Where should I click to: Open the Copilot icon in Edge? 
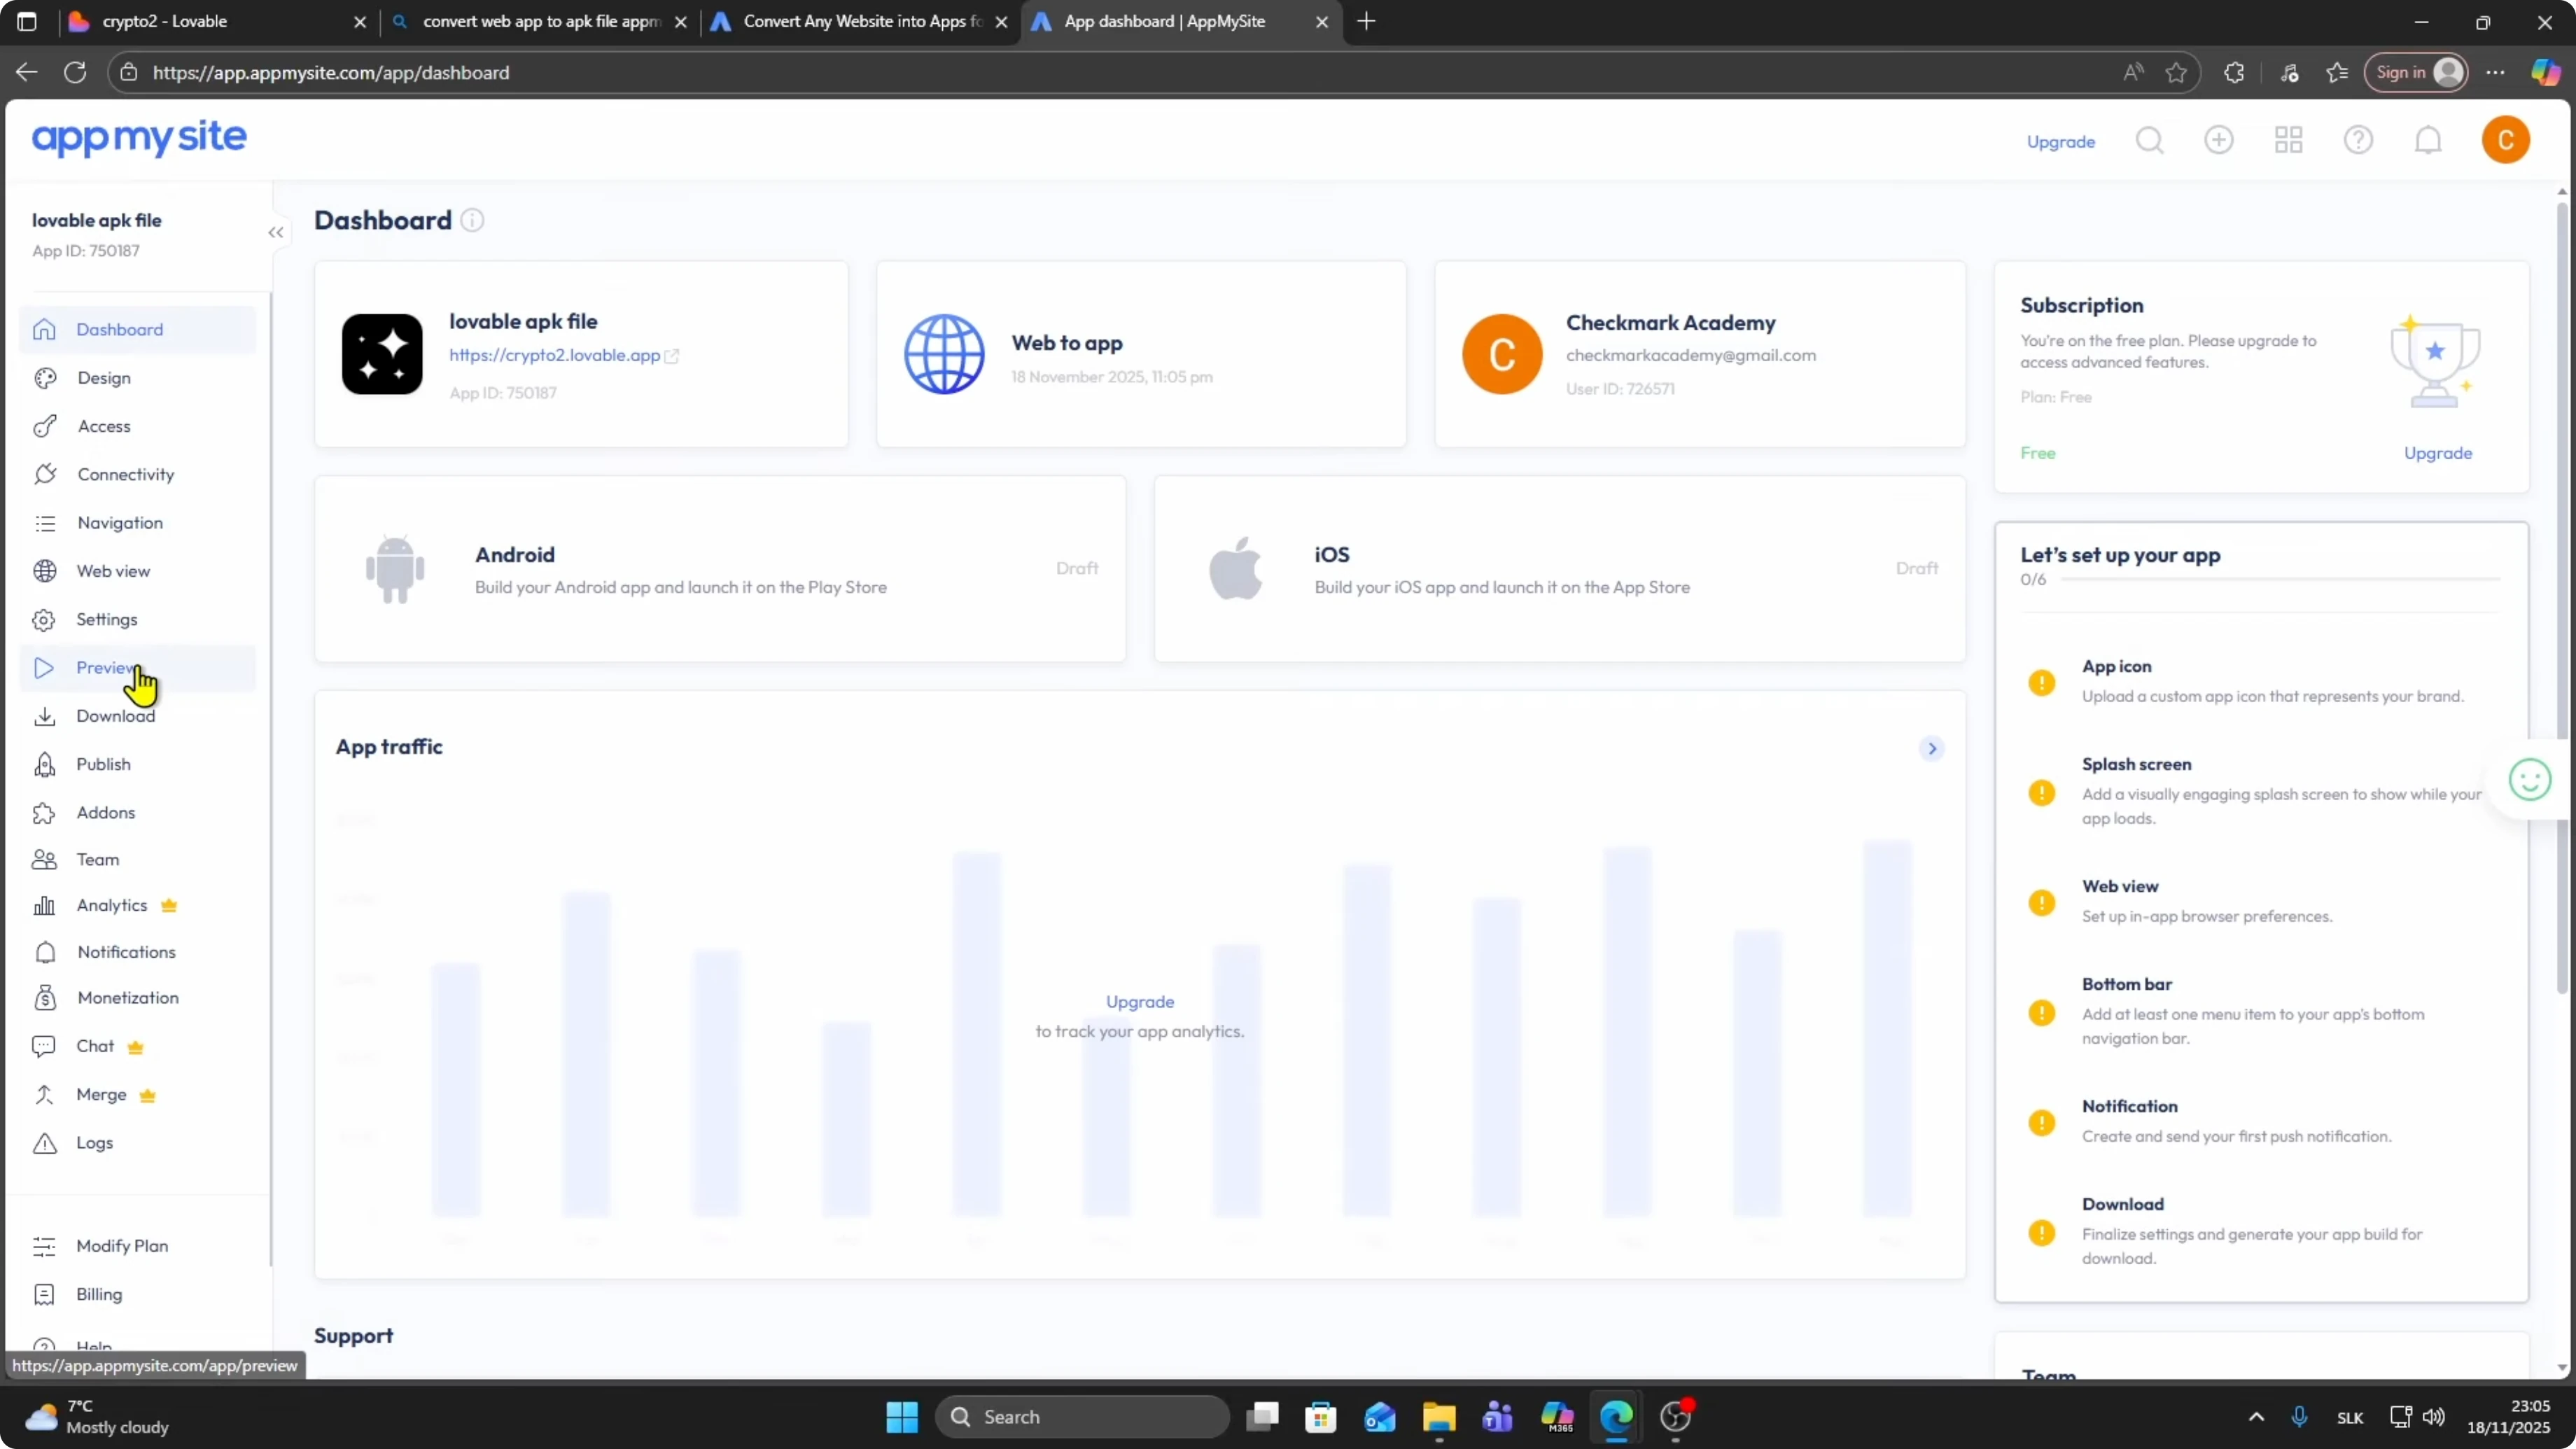[2545, 73]
